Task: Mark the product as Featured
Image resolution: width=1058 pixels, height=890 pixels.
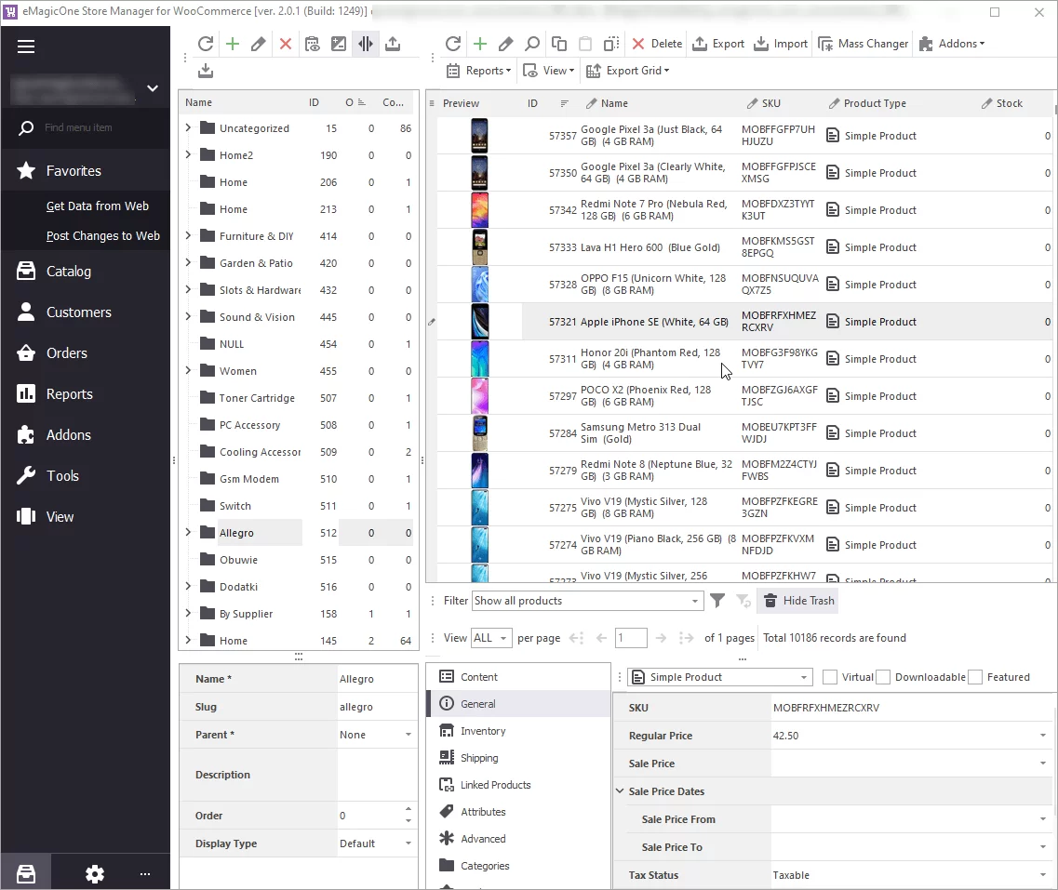Action: pos(974,676)
